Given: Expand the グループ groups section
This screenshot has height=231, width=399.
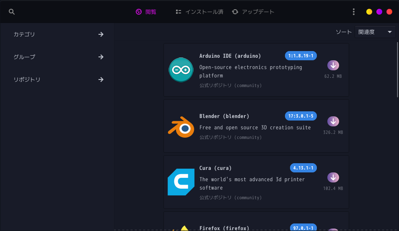Looking at the screenshot, I should (59, 57).
